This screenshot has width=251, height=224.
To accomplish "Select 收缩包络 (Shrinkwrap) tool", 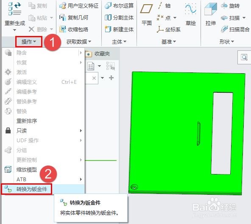I will (74, 29).
